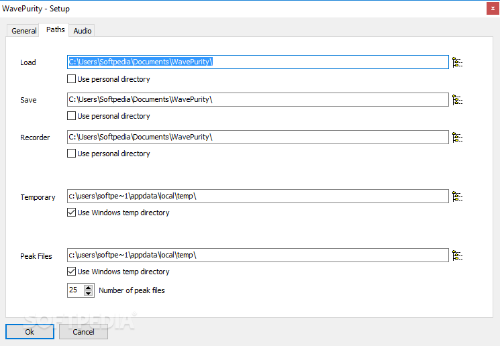Browse for the Temporary path folder
Viewport: 500px width, 346px height.
pyautogui.click(x=457, y=196)
